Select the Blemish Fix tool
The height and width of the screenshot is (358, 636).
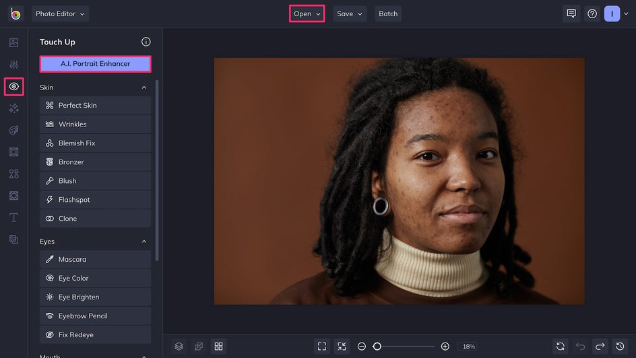point(95,143)
